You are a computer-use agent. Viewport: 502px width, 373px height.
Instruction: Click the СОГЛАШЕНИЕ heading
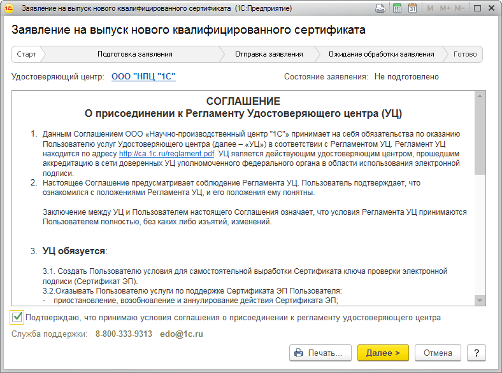243,101
